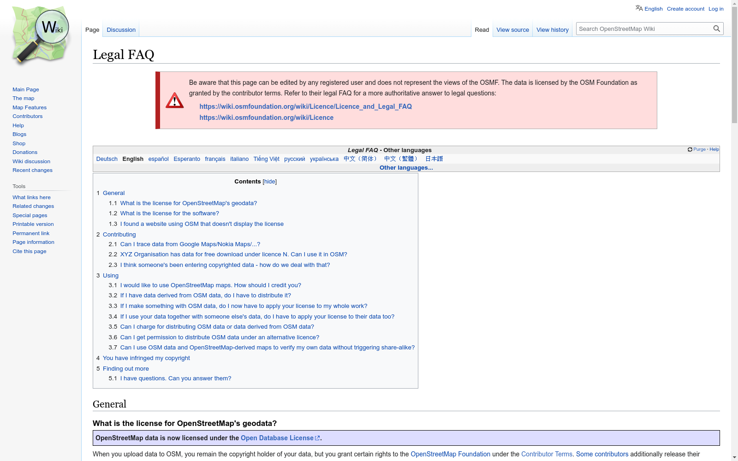
Task: Jump to 5 Finding out more
Action: pos(125,369)
